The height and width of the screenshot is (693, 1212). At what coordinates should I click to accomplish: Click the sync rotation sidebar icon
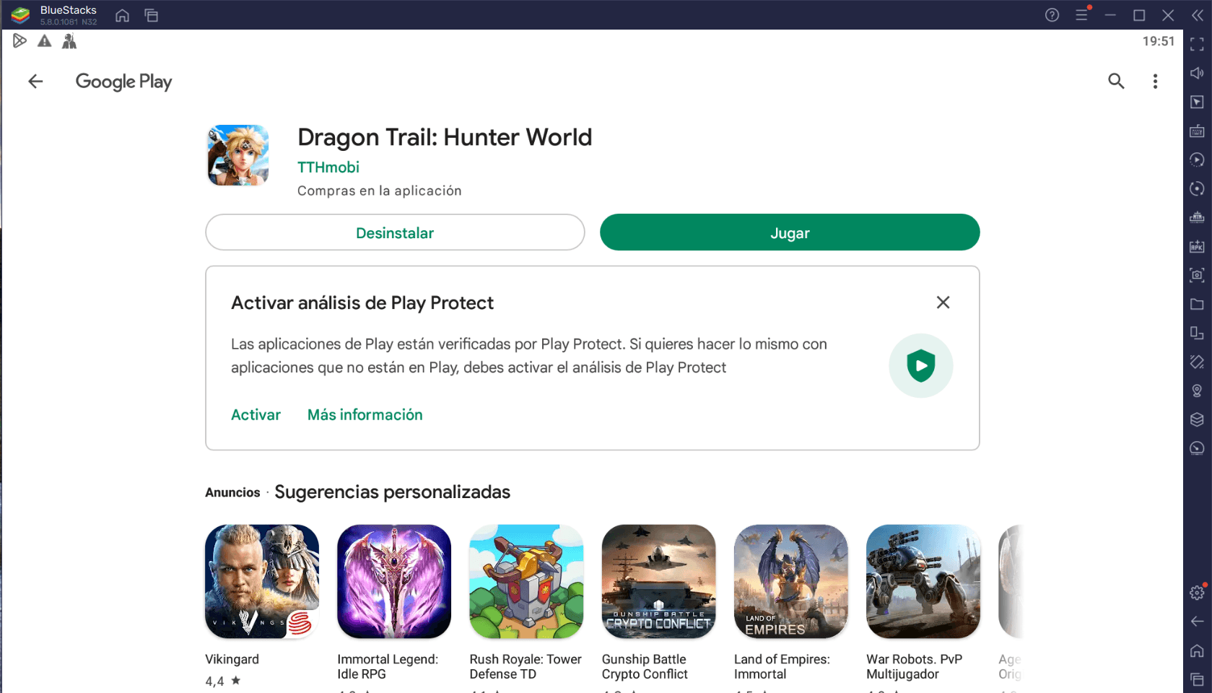point(1197,188)
